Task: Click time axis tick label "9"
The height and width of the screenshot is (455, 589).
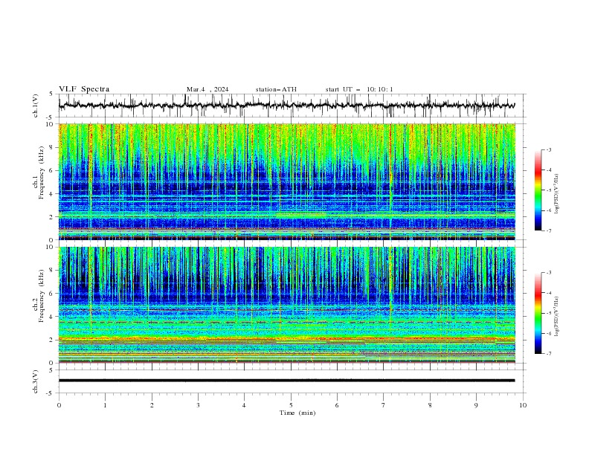Action: point(476,405)
